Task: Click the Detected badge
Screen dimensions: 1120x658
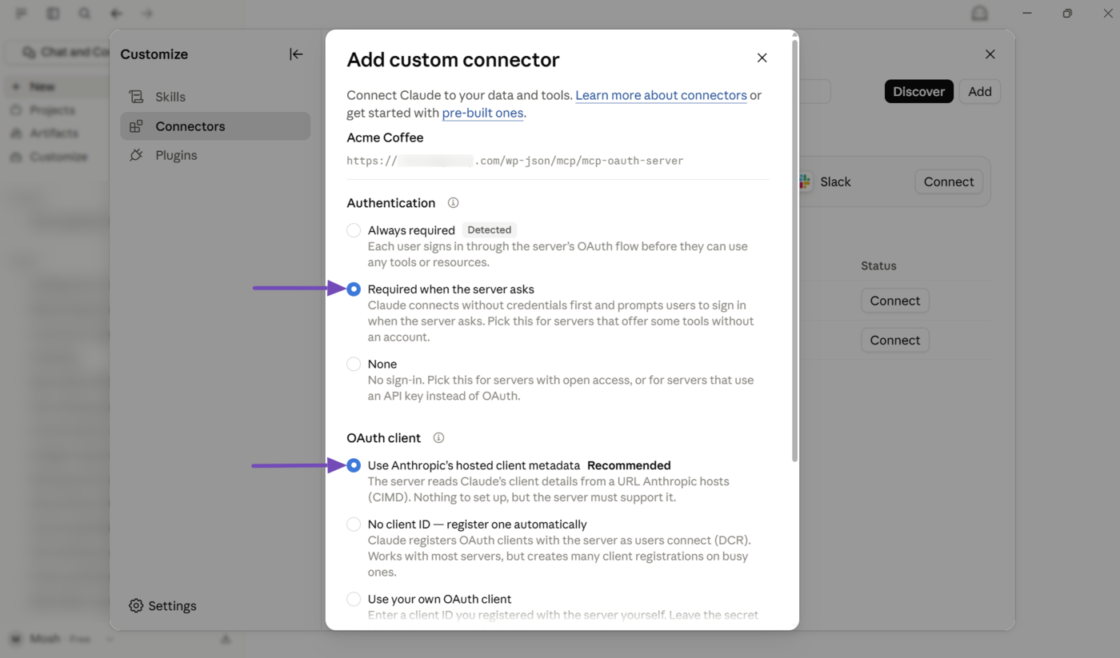Action: tap(489, 229)
